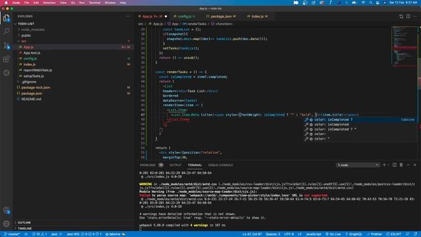Open the Accounts icon in activity bar
This screenshot has width=421, height=237.
pos(6,211)
